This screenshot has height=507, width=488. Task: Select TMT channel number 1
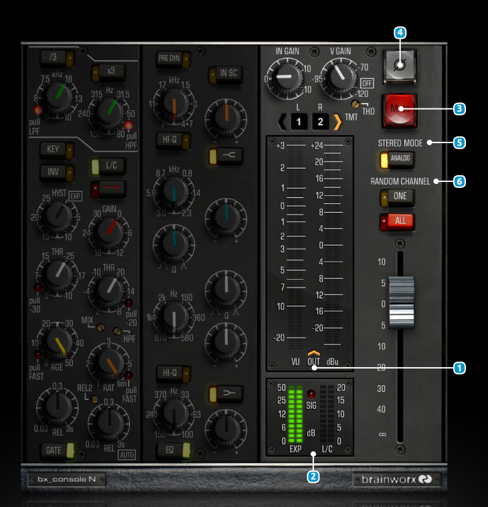299,122
